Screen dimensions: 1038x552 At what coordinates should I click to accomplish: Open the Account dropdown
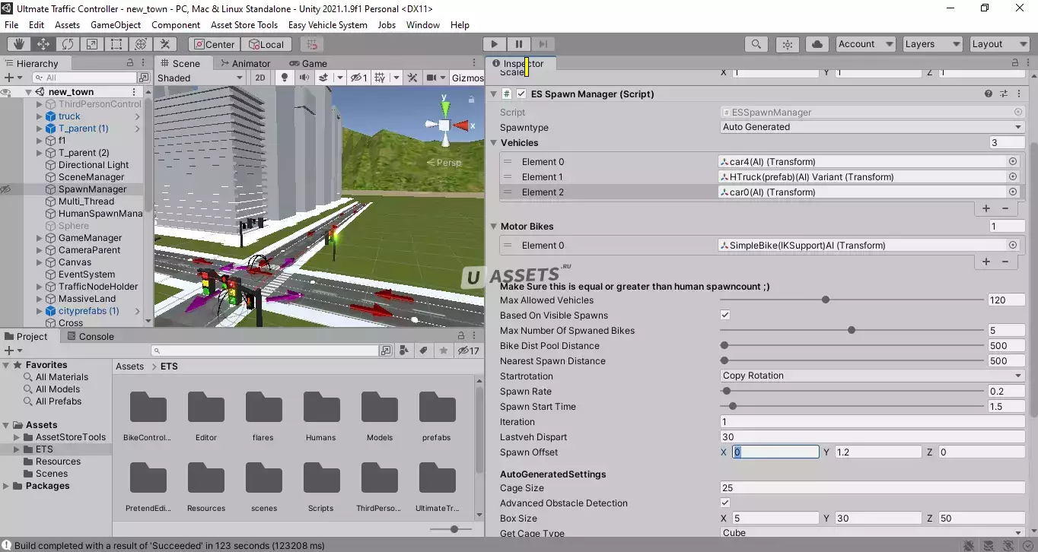click(866, 44)
